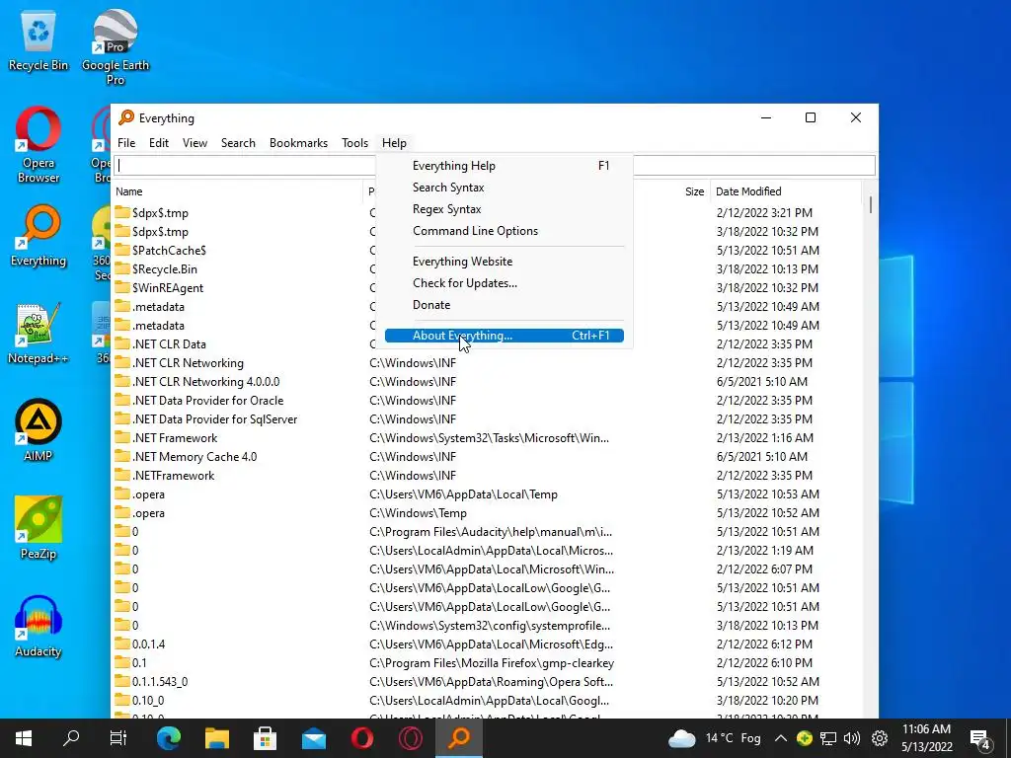Sort by Date Modified column header
Image resolution: width=1011 pixels, height=758 pixels.
pos(785,191)
